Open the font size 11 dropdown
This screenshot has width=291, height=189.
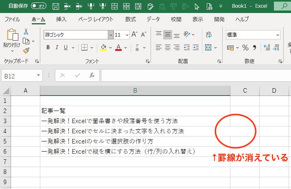[127, 35]
